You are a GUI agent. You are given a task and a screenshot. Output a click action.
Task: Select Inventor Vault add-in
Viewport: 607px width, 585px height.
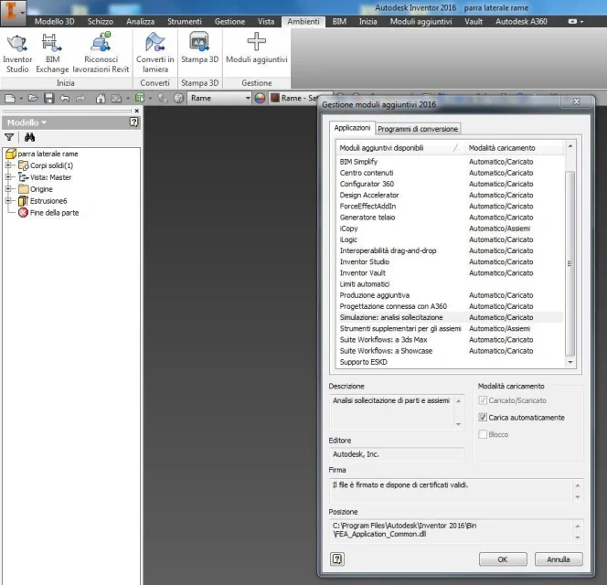click(449, 273)
